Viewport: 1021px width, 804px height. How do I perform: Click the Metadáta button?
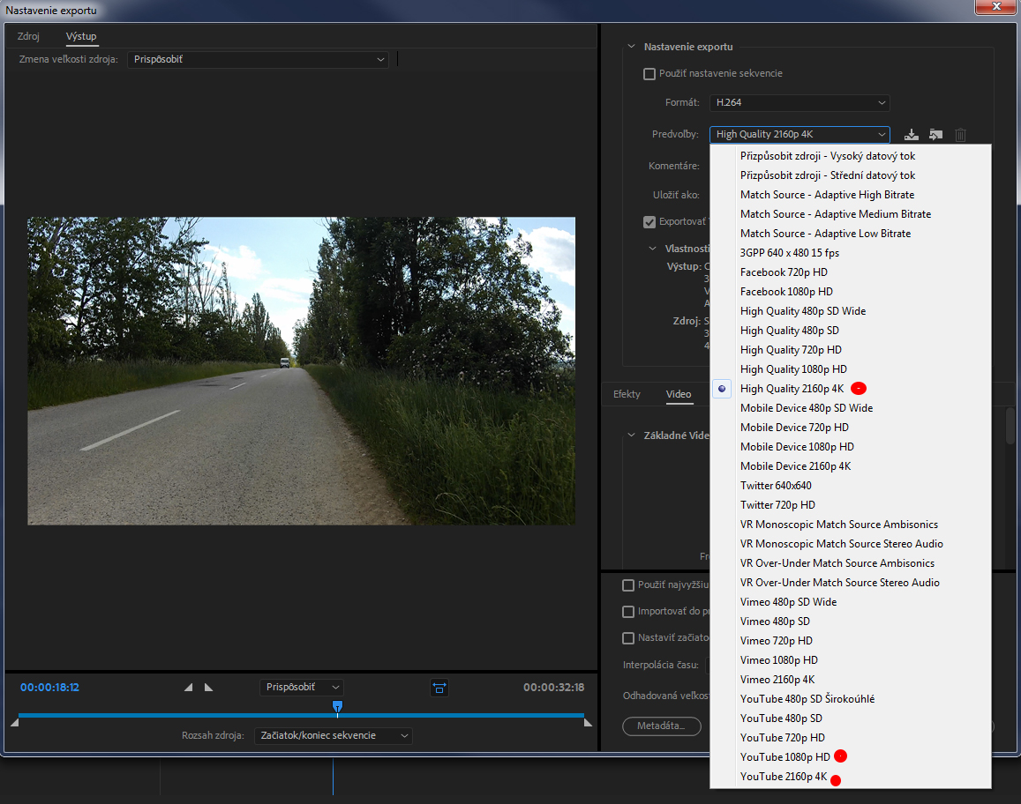(662, 726)
